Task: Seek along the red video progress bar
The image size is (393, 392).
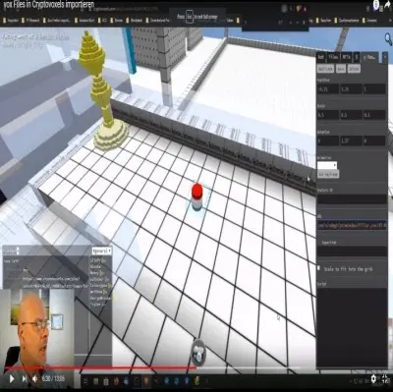Action: point(100,367)
